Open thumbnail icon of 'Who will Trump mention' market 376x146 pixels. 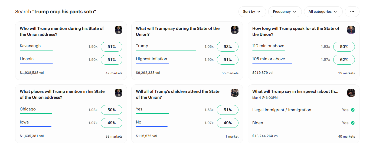pyautogui.click(x=119, y=30)
